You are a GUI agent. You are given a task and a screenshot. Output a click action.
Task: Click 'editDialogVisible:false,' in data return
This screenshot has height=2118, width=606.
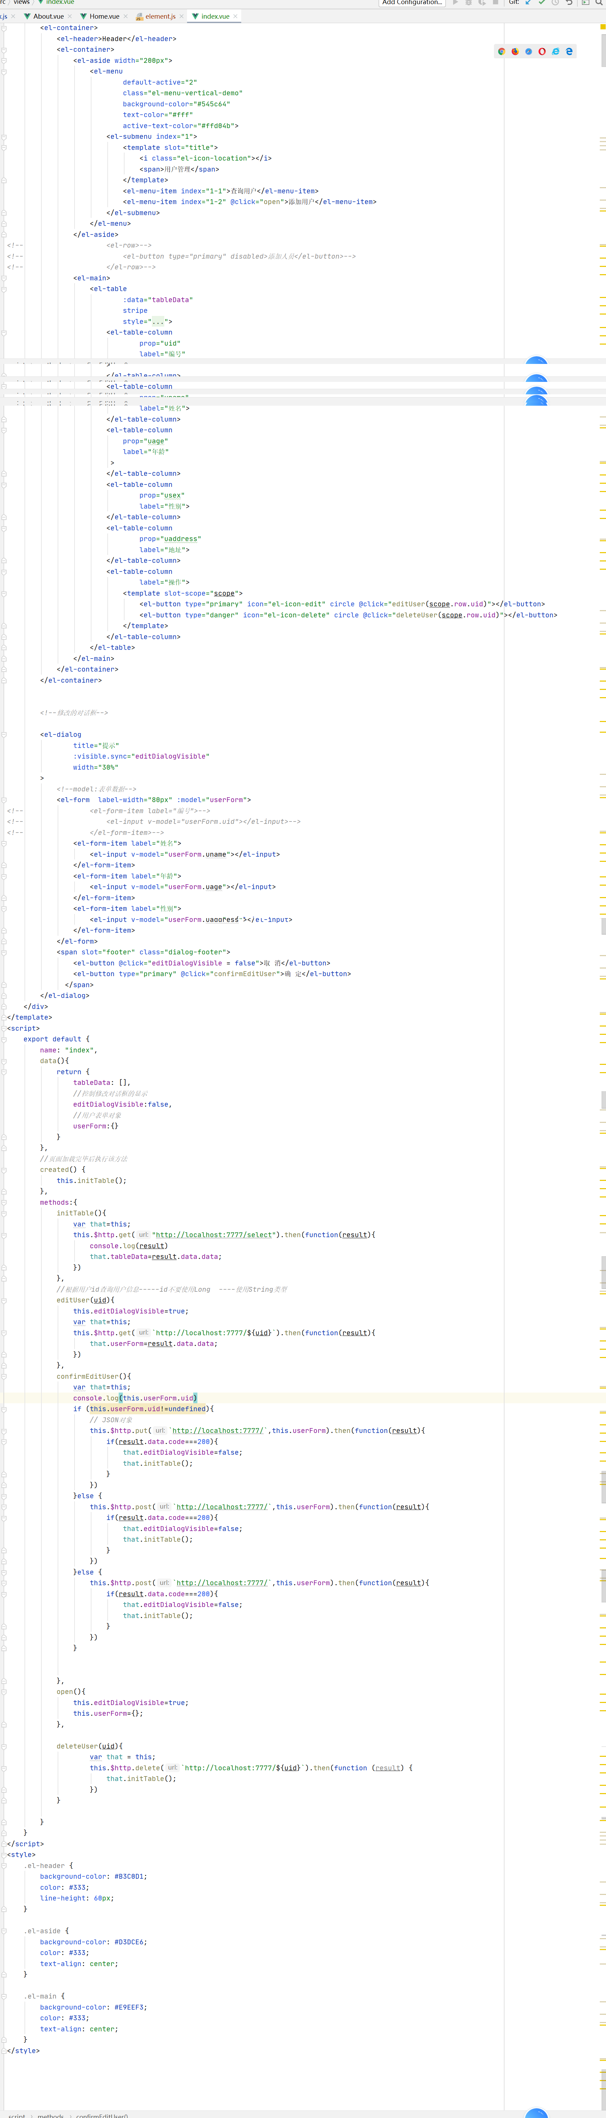coord(123,1104)
